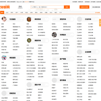
Task: Click the 电脑维修 link under 生活服务
Action: point(15,30)
